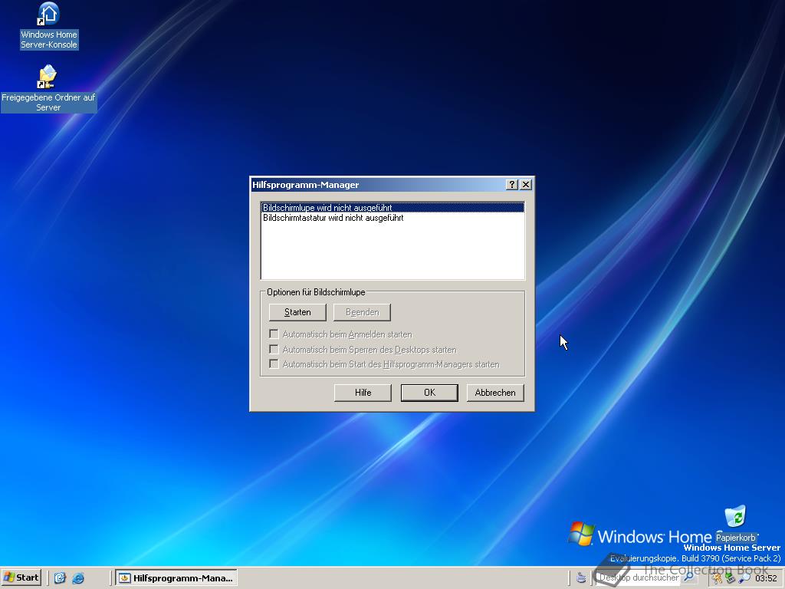Toggle 'Automatisch beim Anmelden starten' checkbox

(274, 334)
